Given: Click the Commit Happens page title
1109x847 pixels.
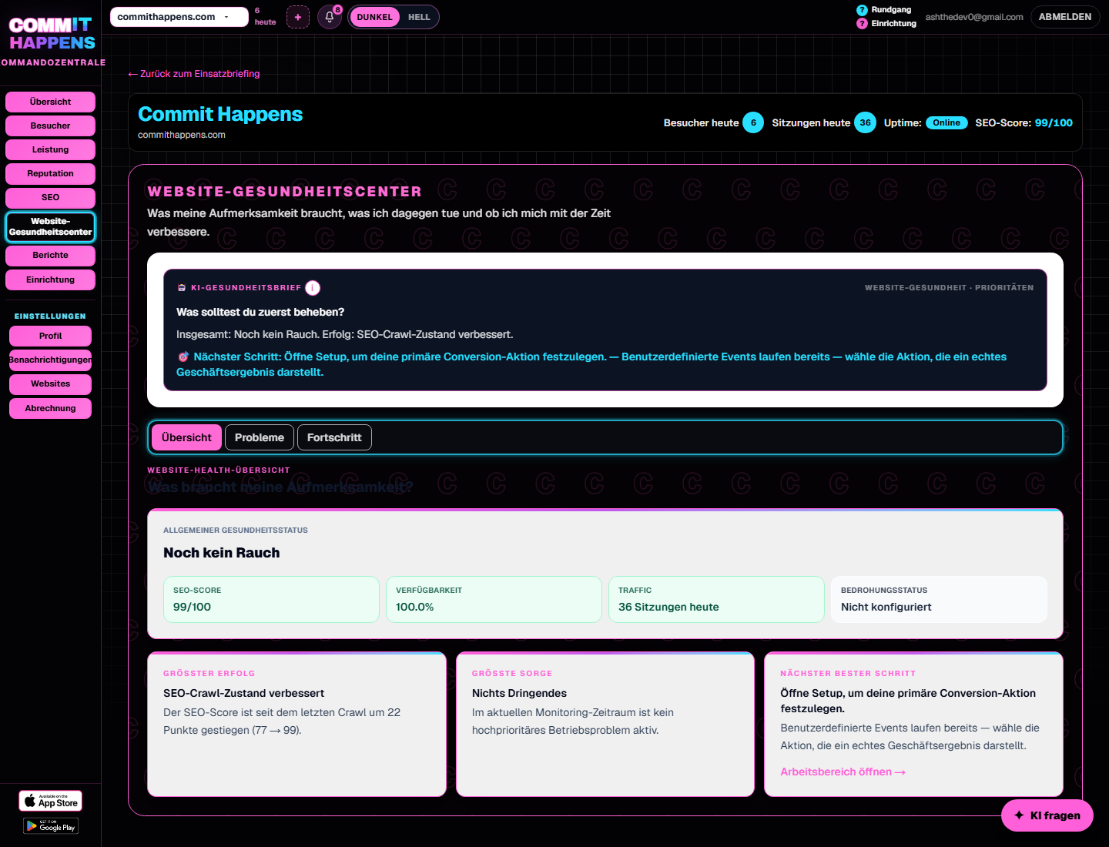Looking at the screenshot, I should (220, 114).
